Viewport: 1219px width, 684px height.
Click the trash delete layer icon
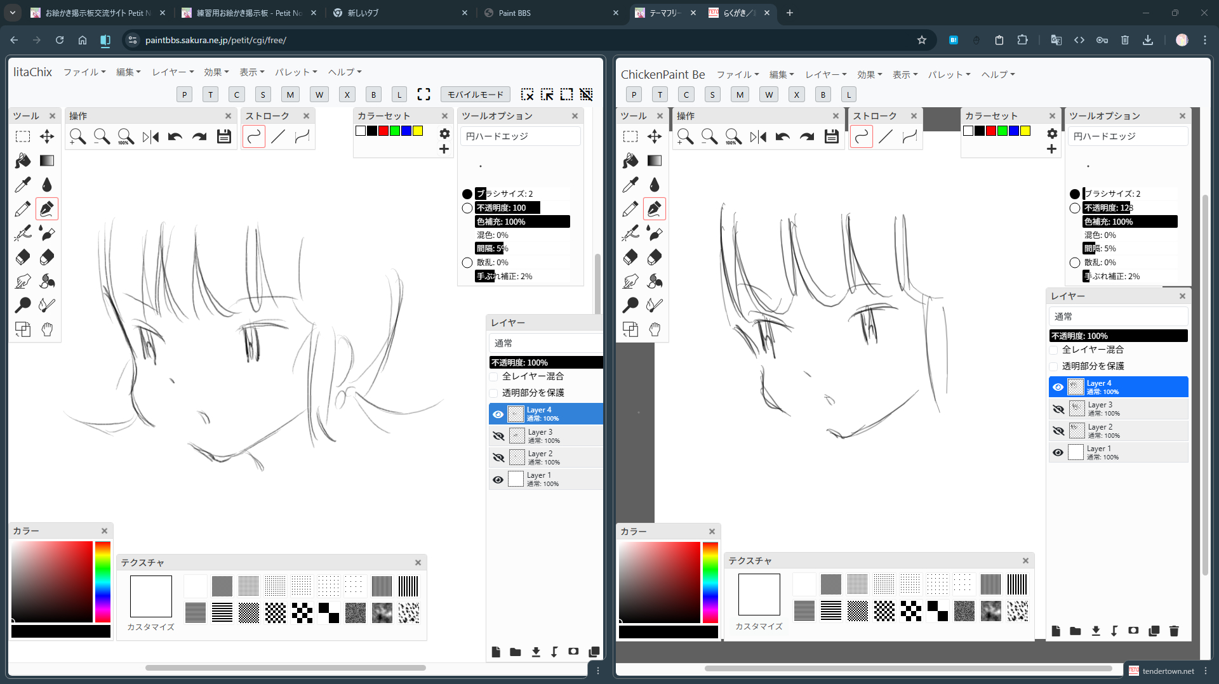pos(1174,631)
